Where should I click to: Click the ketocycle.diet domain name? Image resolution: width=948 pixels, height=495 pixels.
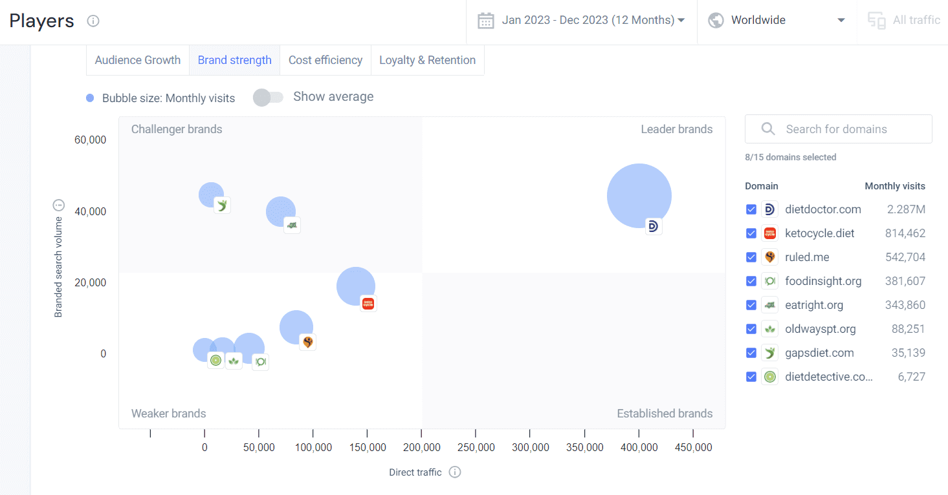[819, 233]
